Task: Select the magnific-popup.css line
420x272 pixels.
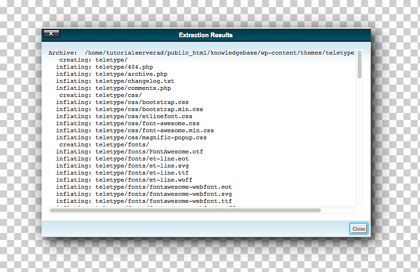Action: [131, 137]
